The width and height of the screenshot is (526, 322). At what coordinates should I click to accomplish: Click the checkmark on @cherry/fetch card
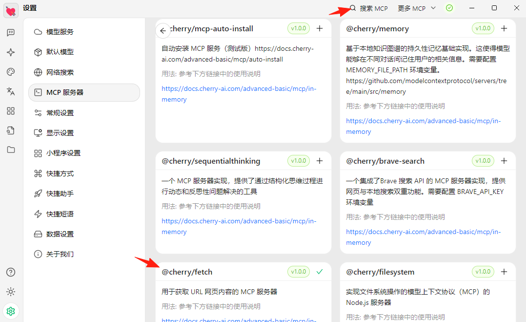(320, 272)
